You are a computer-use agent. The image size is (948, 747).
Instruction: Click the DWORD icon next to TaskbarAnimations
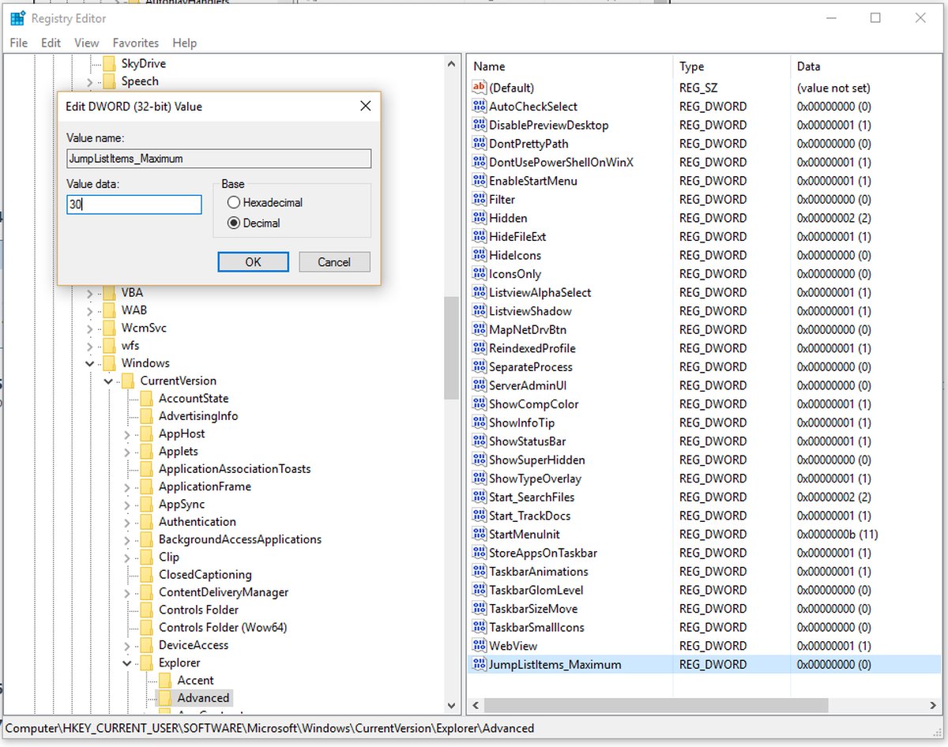coord(479,571)
